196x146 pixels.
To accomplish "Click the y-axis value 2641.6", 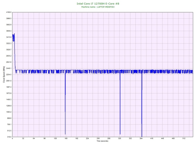I will coord(9,62).
